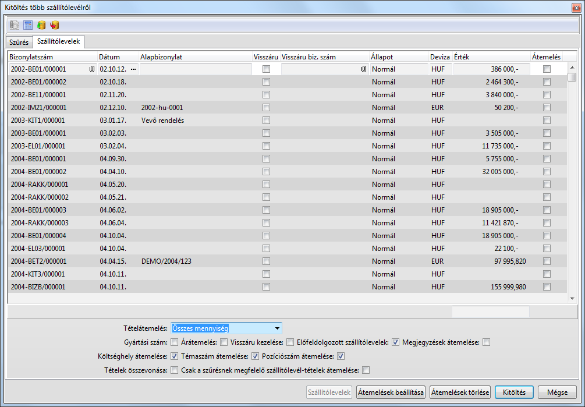Click the Alapbizonylat cell DEMO/2004/123

[x=166, y=261]
